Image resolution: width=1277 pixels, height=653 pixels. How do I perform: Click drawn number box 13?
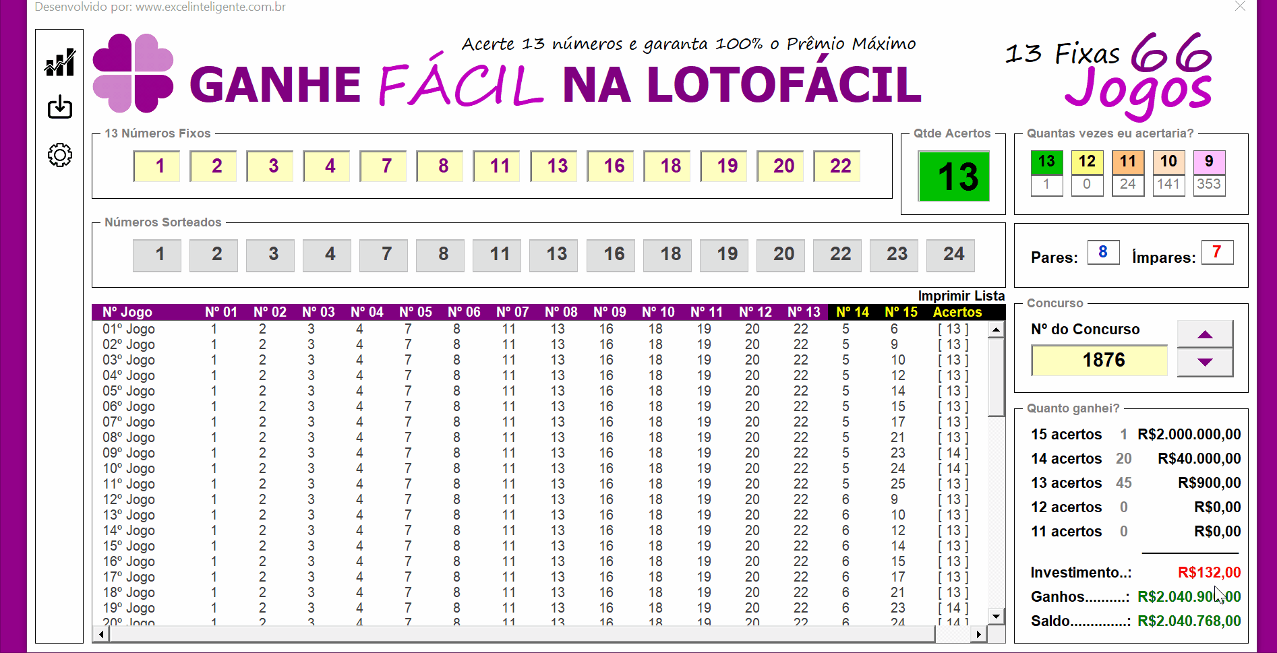click(x=554, y=255)
